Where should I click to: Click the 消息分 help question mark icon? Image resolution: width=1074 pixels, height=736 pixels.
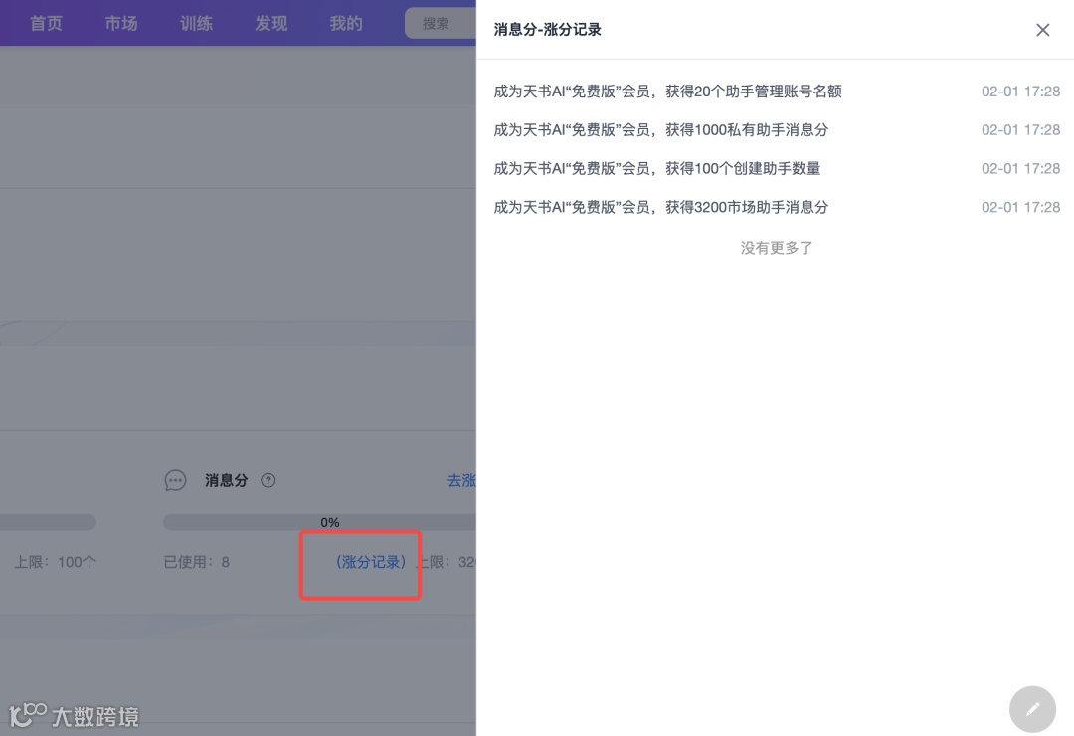[x=268, y=481]
